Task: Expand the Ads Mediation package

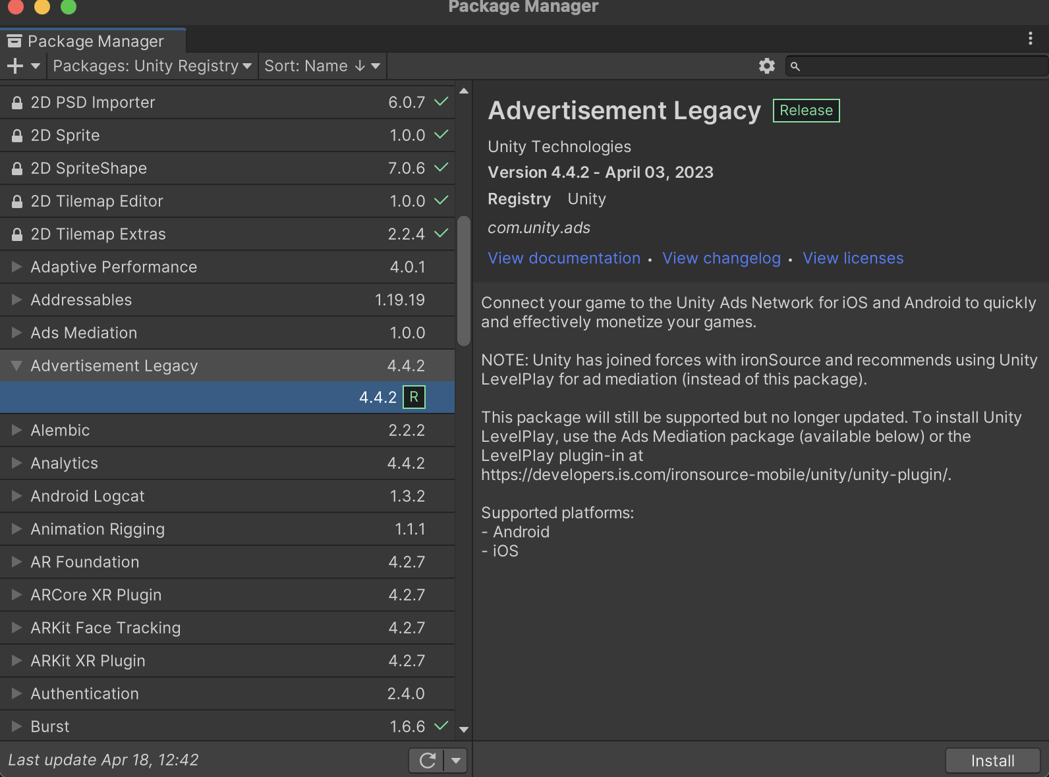Action: click(17, 333)
